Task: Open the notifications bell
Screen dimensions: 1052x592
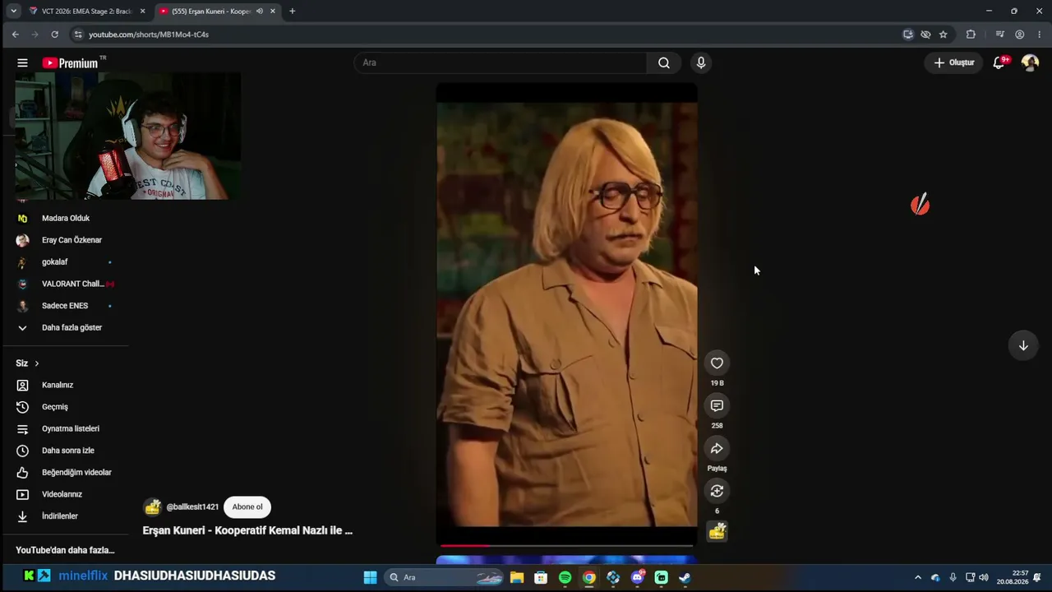Action: 999,62
